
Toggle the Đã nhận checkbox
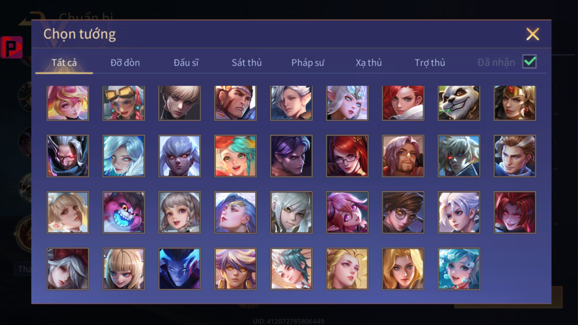click(x=530, y=62)
